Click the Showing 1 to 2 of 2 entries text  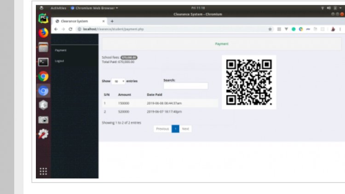pos(121,123)
